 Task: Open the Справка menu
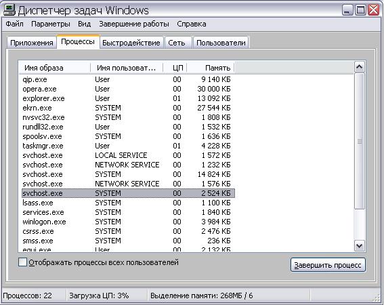point(192,24)
